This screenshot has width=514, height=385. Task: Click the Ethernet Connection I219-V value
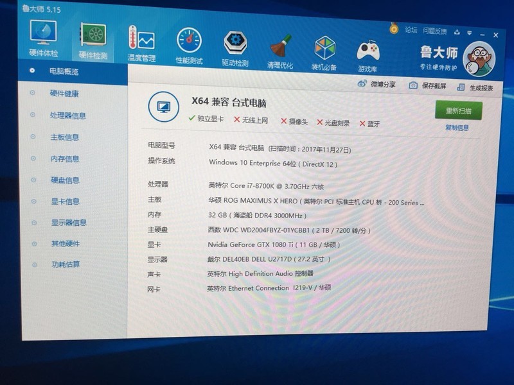click(269, 287)
